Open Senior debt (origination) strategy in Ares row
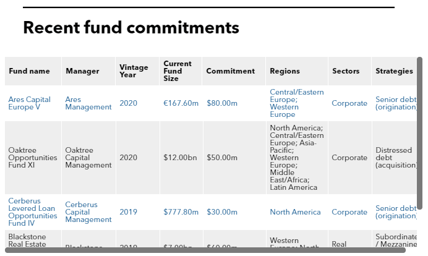The height and width of the screenshot is (256, 428). (396, 103)
